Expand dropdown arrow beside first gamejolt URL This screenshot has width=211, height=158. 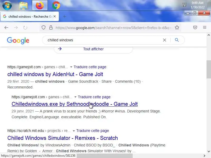[x=71, y=67]
